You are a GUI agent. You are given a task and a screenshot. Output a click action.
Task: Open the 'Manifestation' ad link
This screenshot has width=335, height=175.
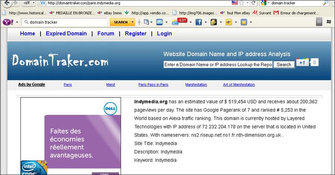[196, 84]
